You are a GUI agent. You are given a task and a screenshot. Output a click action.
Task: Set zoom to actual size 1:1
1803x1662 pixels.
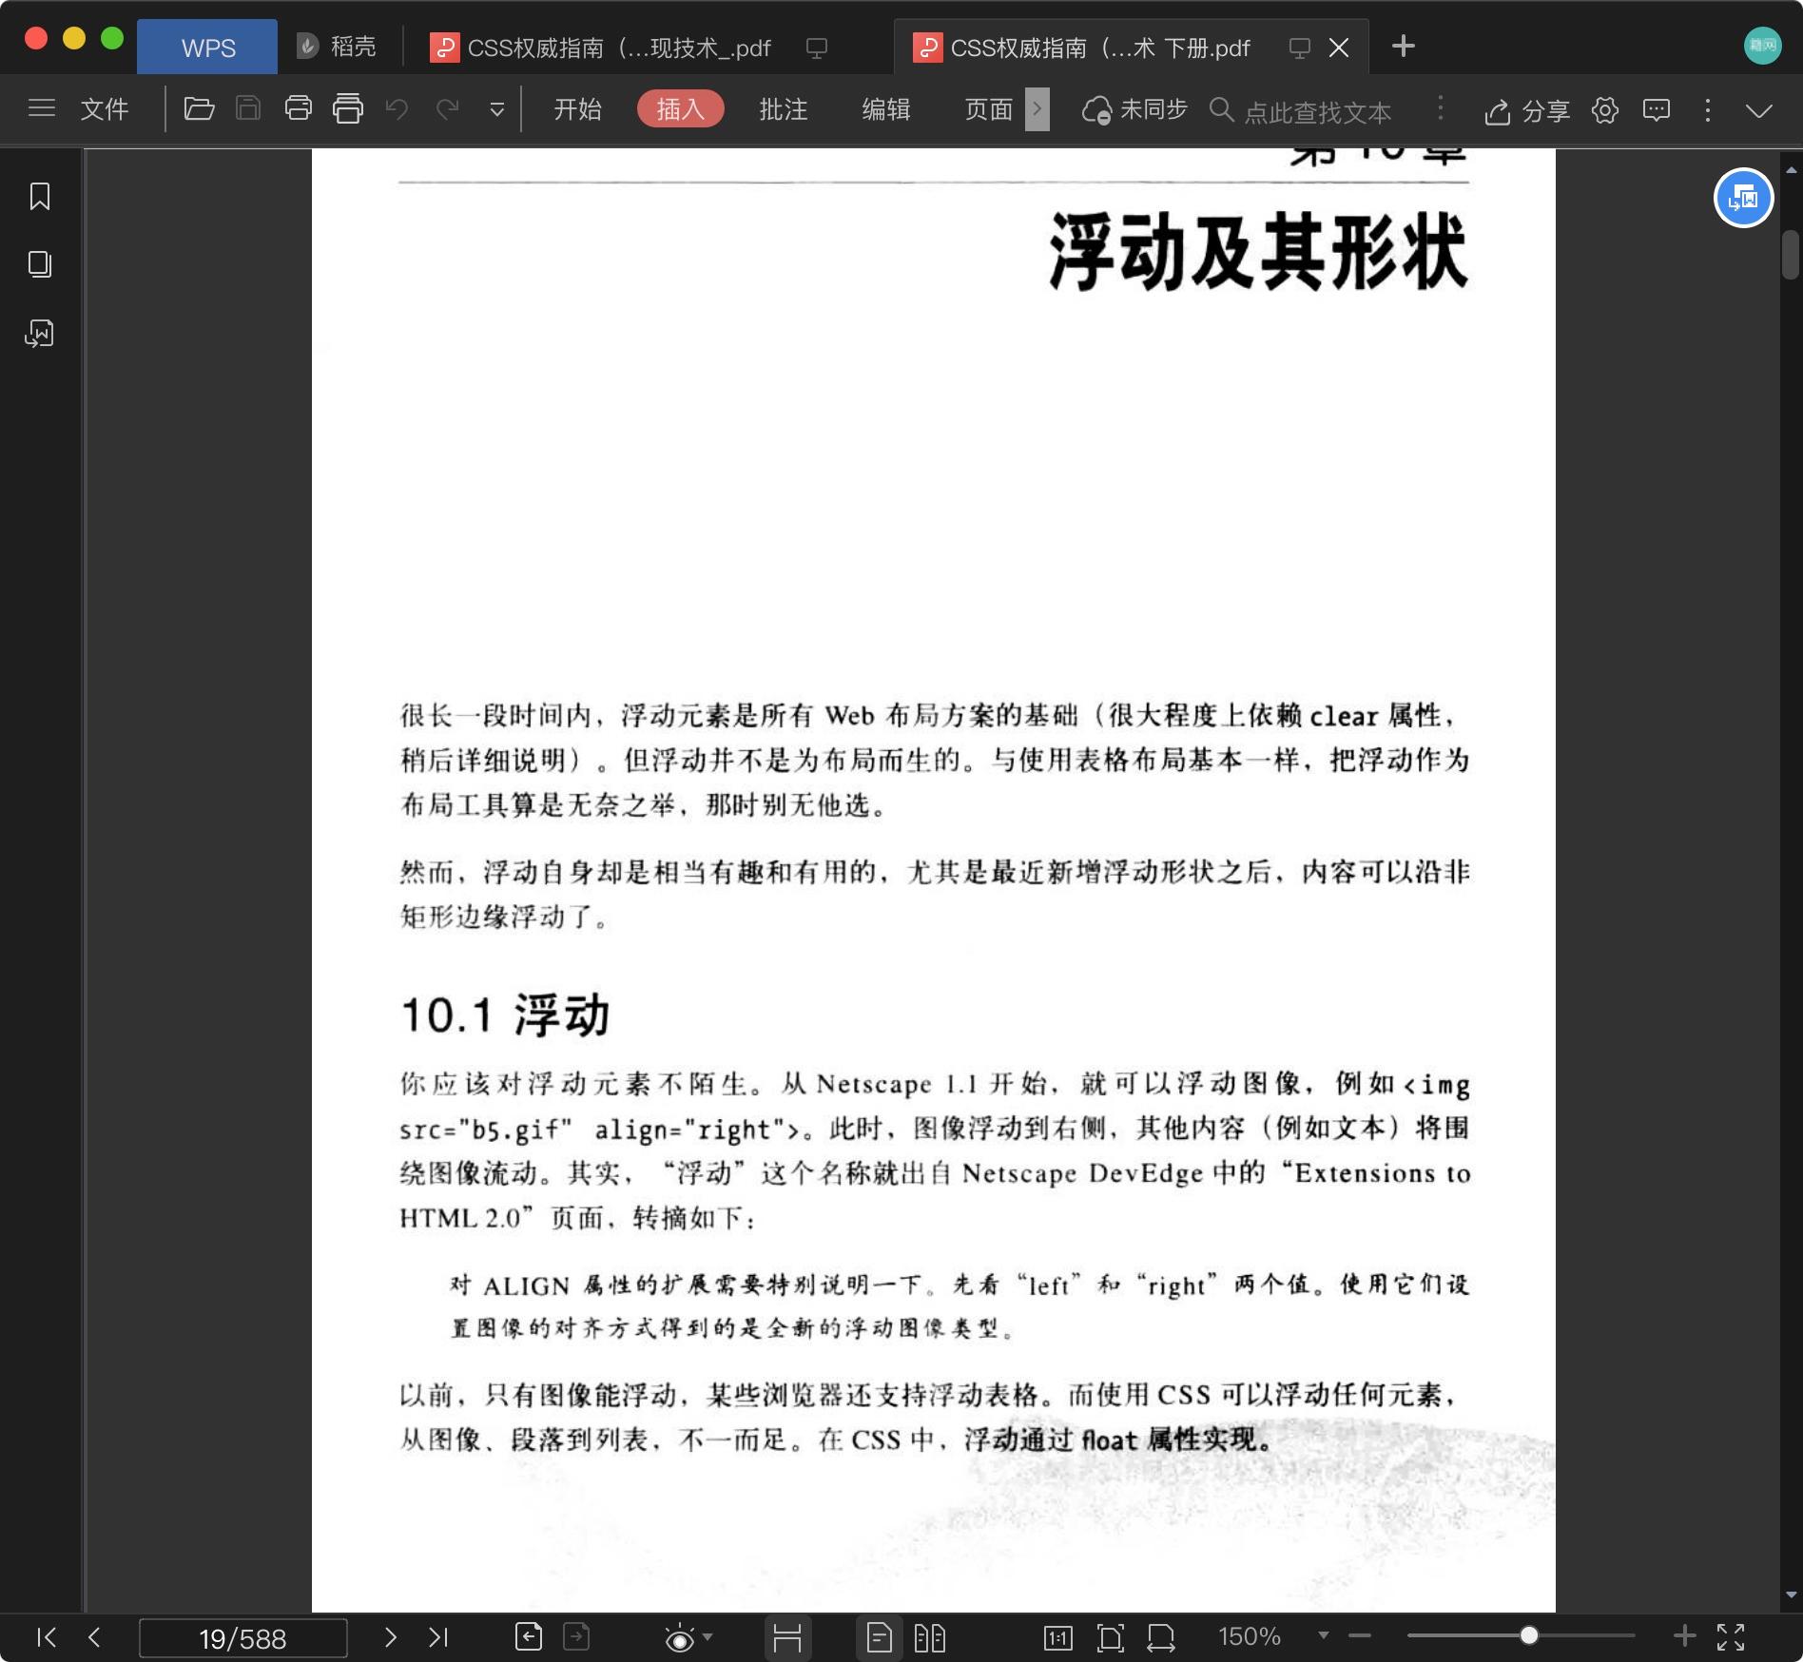tap(1057, 1637)
